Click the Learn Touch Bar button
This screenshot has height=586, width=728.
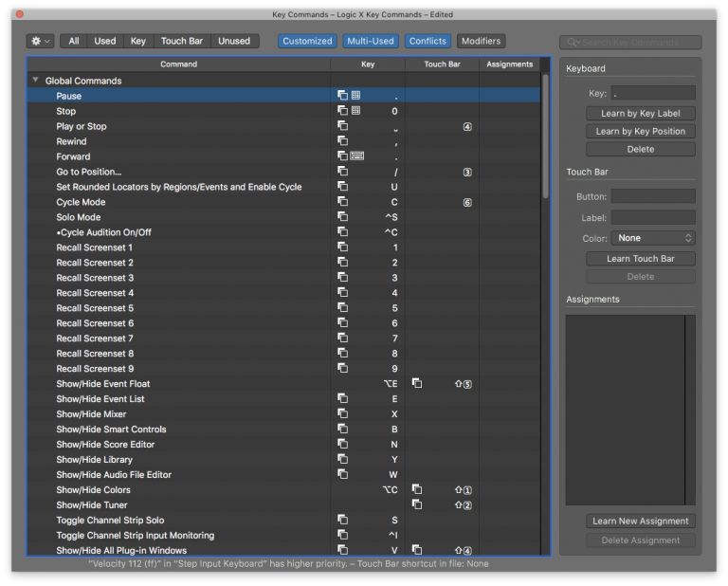click(640, 259)
